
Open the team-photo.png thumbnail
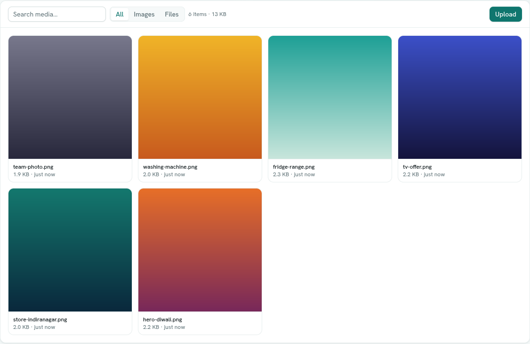[x=70, y=98]
